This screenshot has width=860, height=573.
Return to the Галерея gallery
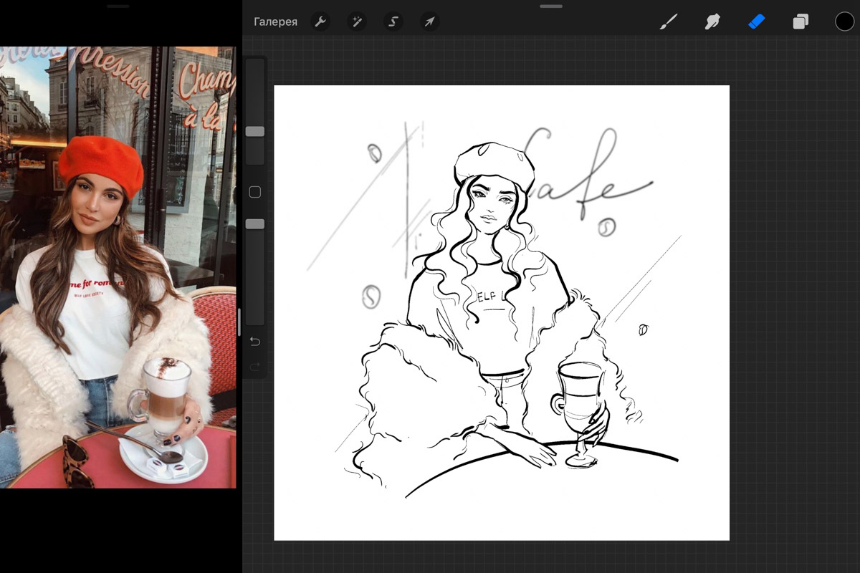pos(275,21)
